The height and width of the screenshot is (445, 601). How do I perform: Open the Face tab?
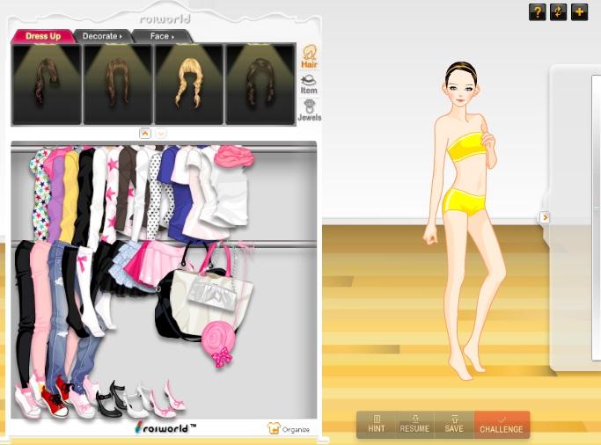click(x=161, y=36)
